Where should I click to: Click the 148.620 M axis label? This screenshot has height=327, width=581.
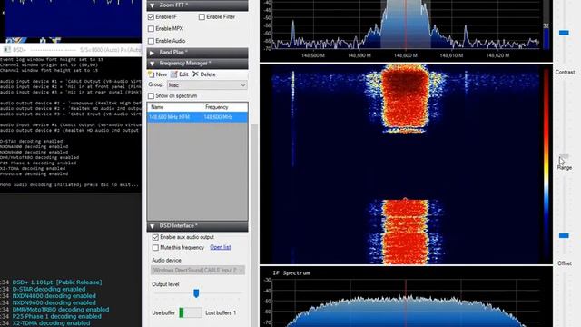(497, 55)
